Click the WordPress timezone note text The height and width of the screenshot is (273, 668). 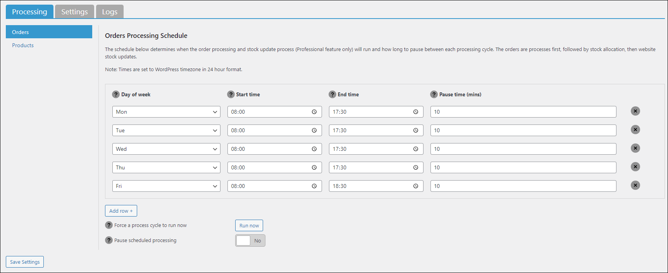(x=174, y=70)
